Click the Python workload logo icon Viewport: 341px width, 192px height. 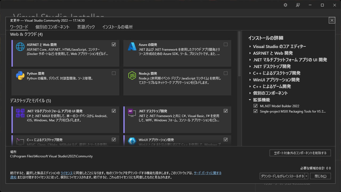tap(20, 75)
